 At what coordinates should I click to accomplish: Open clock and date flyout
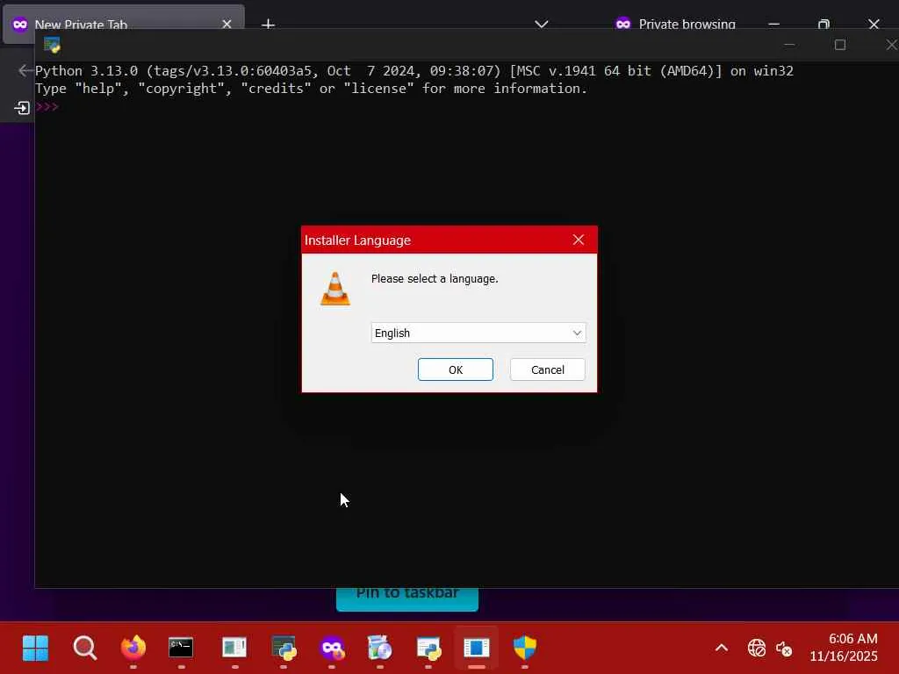click(x=844, y=647)
